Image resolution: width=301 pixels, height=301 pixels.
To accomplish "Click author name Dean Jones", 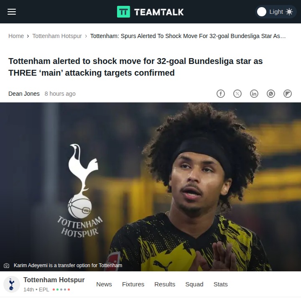I will pyautogui.click(x=24, y=94).
